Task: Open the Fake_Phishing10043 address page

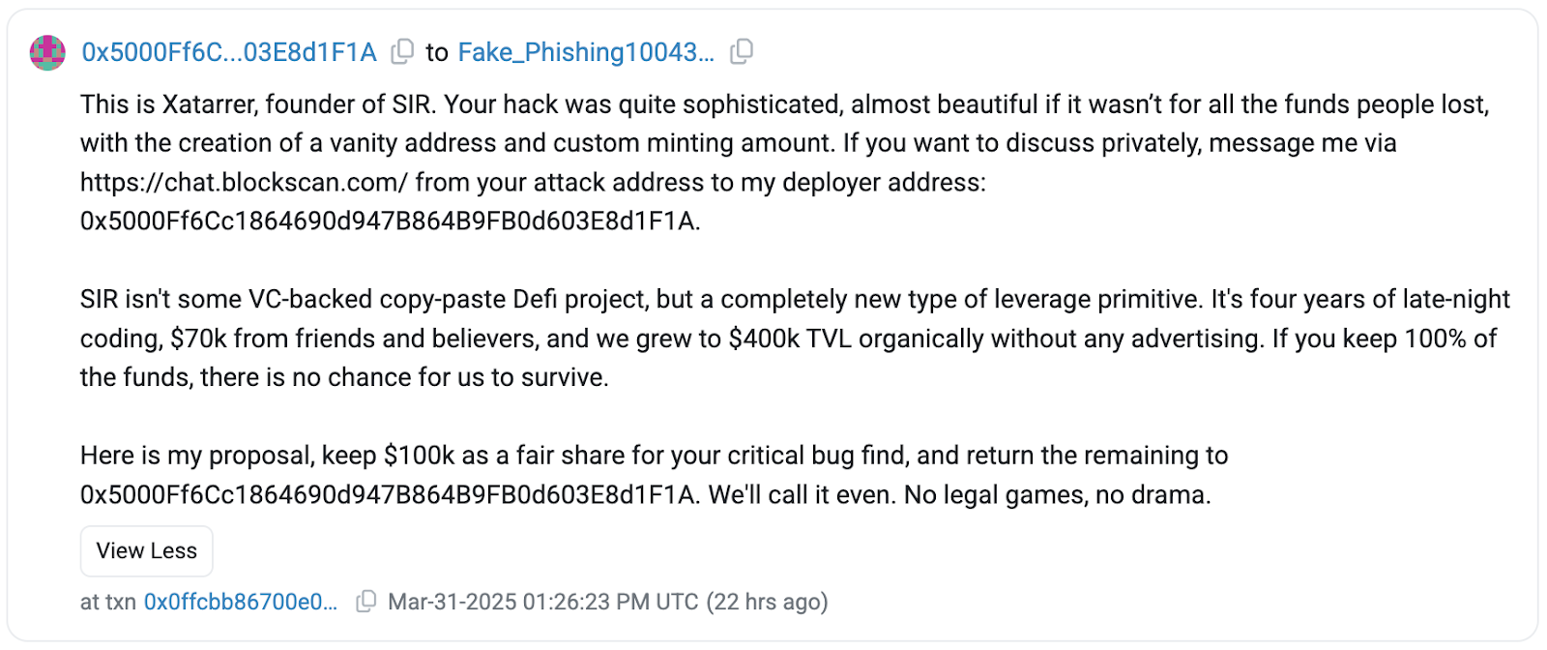Action: pyautogui.click(x=587, y=52)
